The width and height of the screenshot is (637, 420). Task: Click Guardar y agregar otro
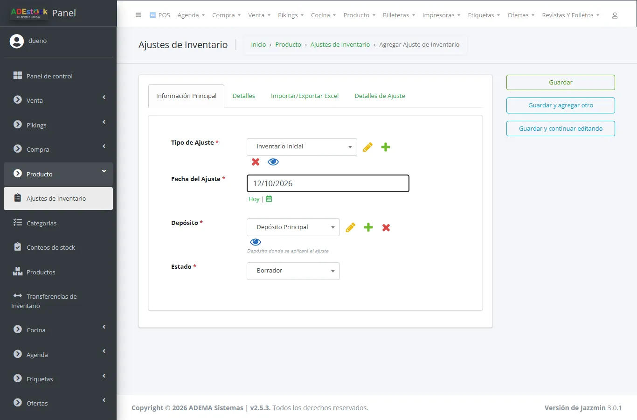(x=561, y=105)
